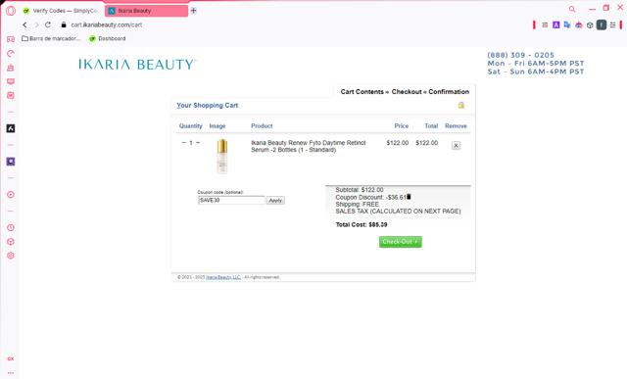Click the coupon code input containing SAVE30
The image size is (627, 379).
pyautogui.click(x=231, y=201)
